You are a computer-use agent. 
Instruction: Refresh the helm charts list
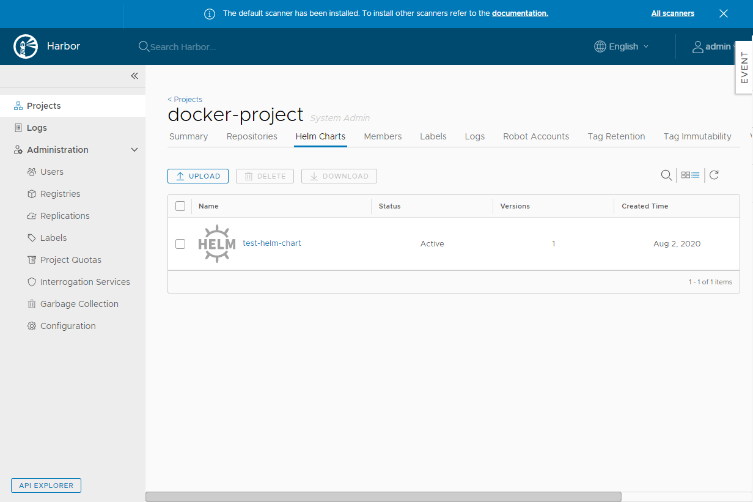click(x=714, y=175)
